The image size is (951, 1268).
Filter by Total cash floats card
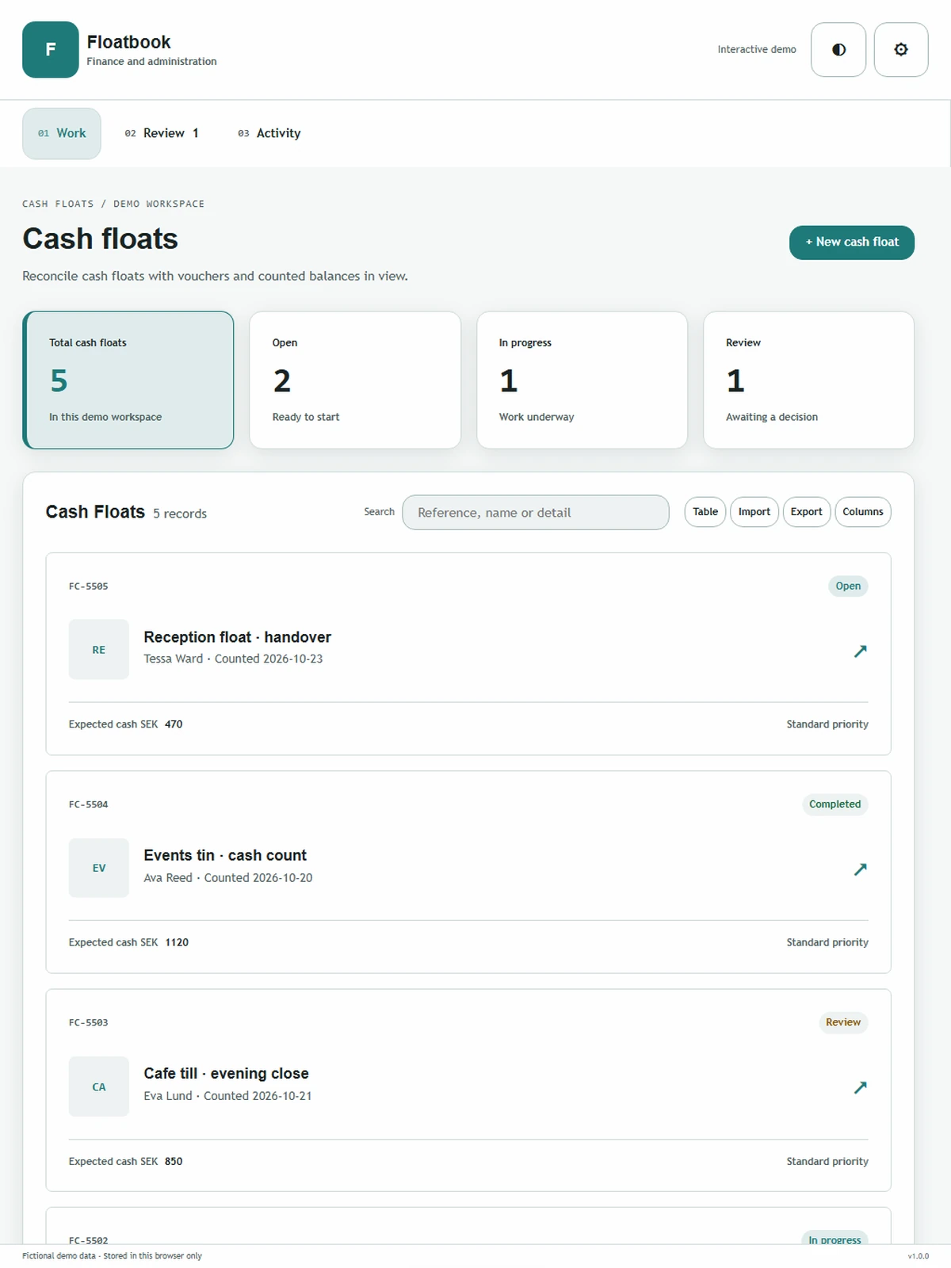point(128,380)
